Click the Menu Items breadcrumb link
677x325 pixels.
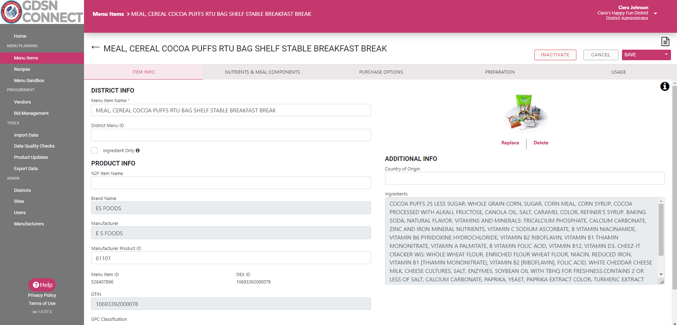[x=108, y=14]
